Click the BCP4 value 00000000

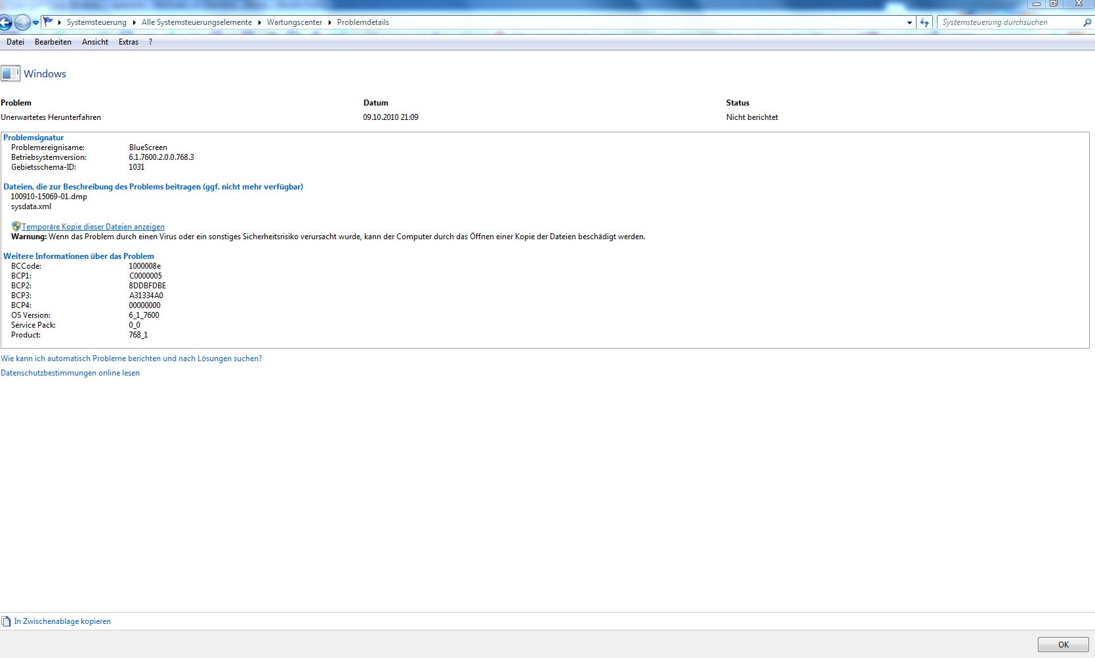[145, 305]
